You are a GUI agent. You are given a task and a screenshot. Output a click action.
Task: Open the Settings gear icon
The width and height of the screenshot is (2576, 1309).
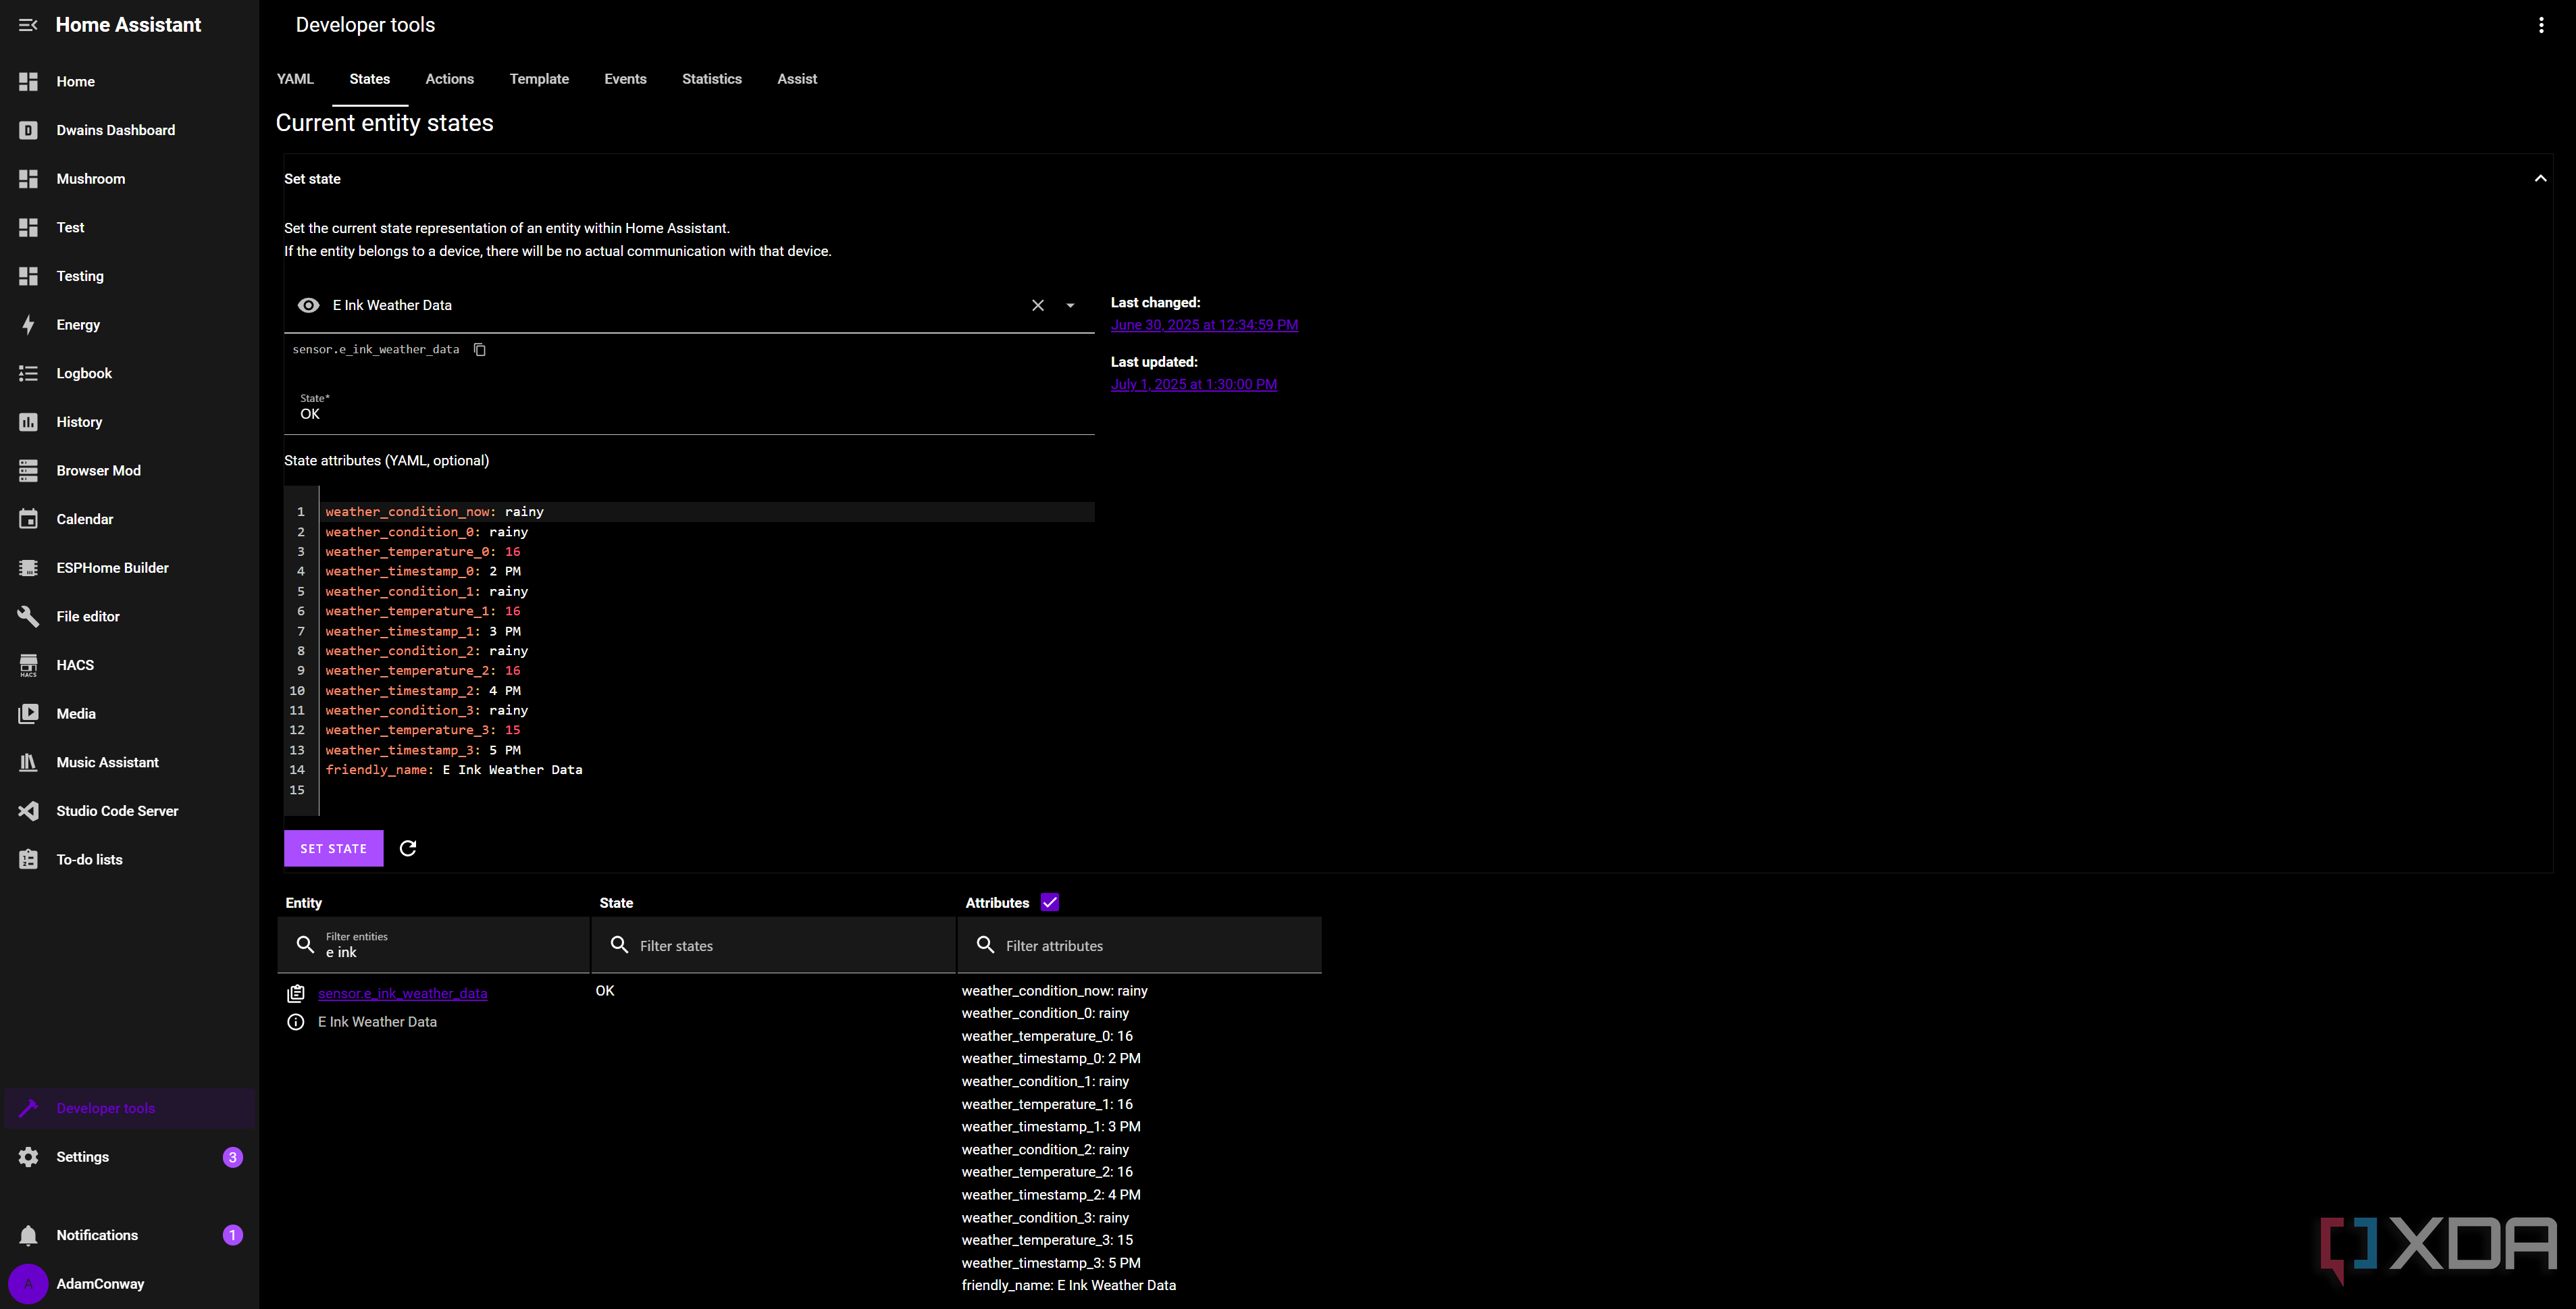point(28,1157)
